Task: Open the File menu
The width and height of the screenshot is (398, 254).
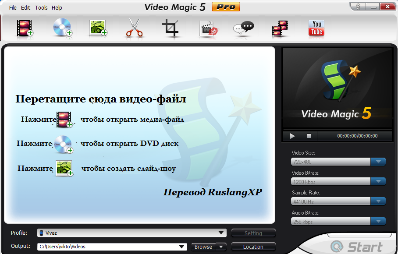Action: 13,8
